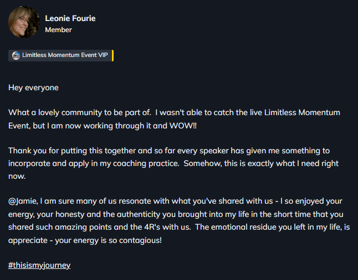Open the Leonie Fourie name link

(70, 18)
